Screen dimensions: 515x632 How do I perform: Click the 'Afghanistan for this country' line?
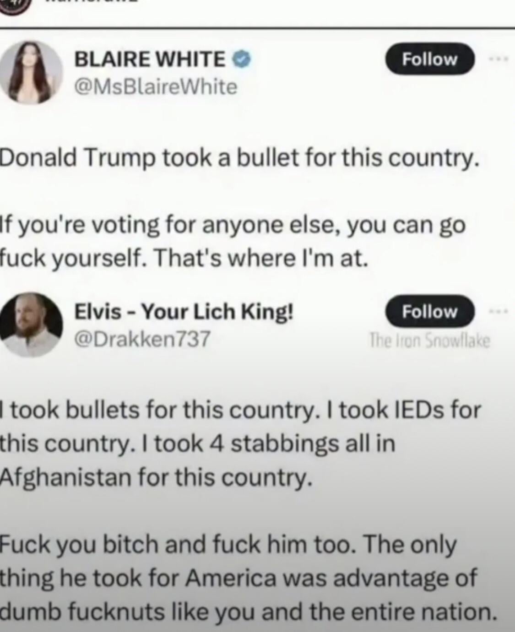(x=156, y=477)
